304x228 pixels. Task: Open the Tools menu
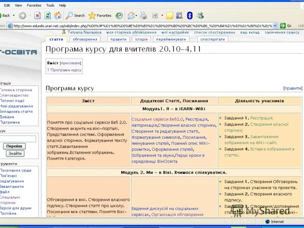pos(50,5)
